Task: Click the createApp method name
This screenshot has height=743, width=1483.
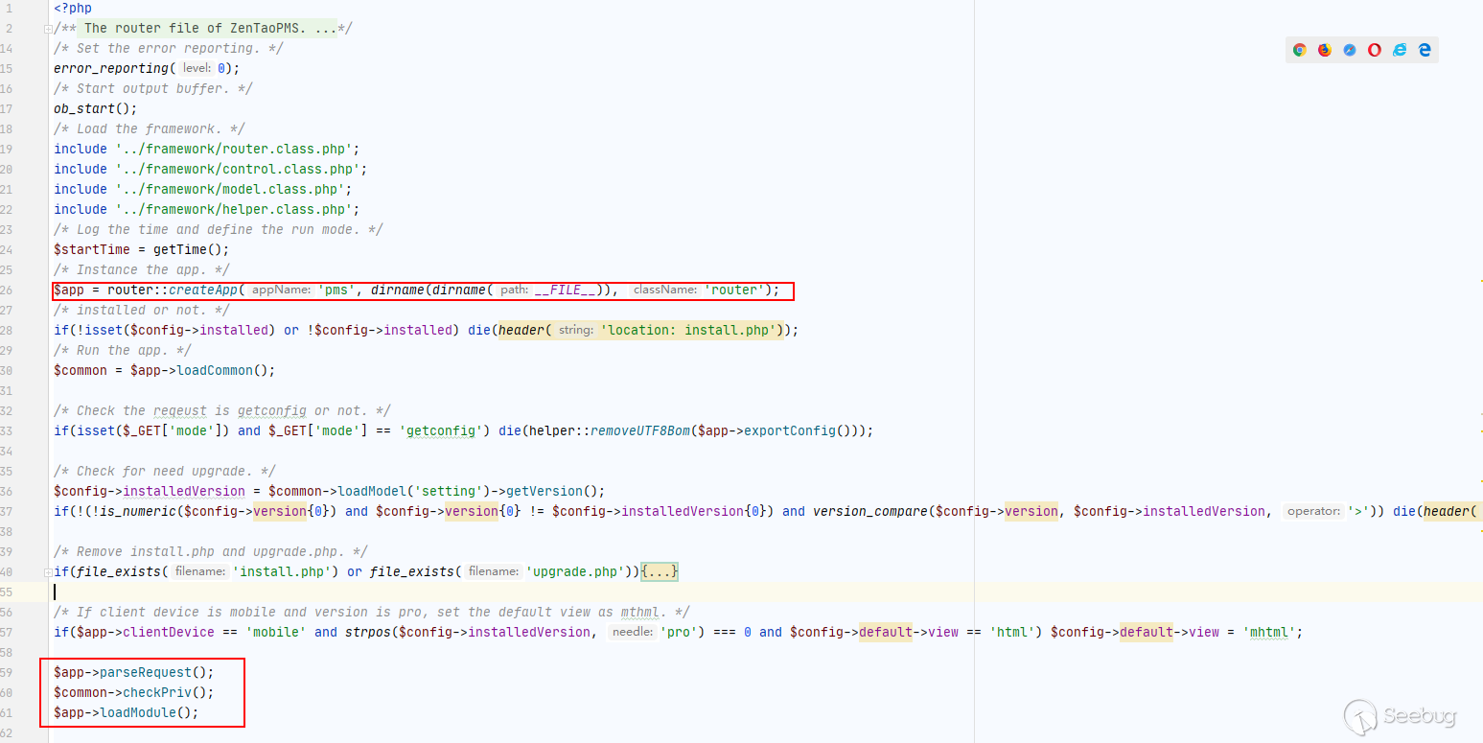Action: 203,290
